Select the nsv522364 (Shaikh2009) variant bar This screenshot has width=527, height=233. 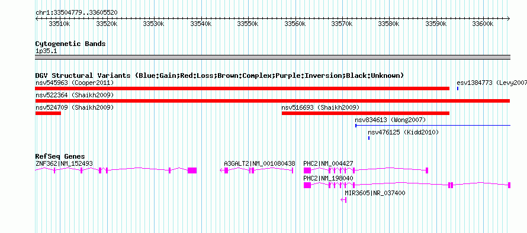(x=272, y=101)
